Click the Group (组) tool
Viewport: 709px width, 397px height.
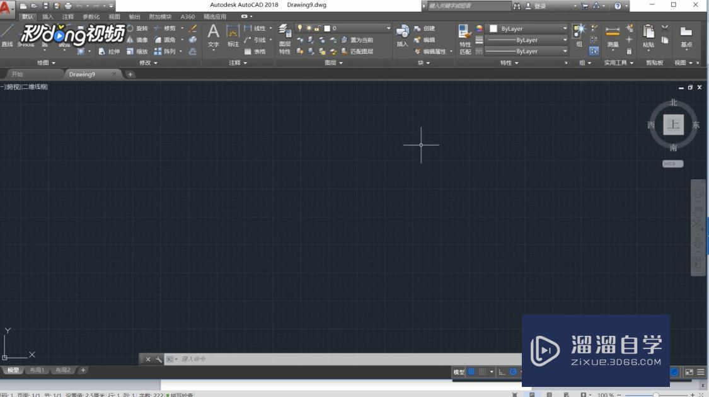[x=579, y=36]
